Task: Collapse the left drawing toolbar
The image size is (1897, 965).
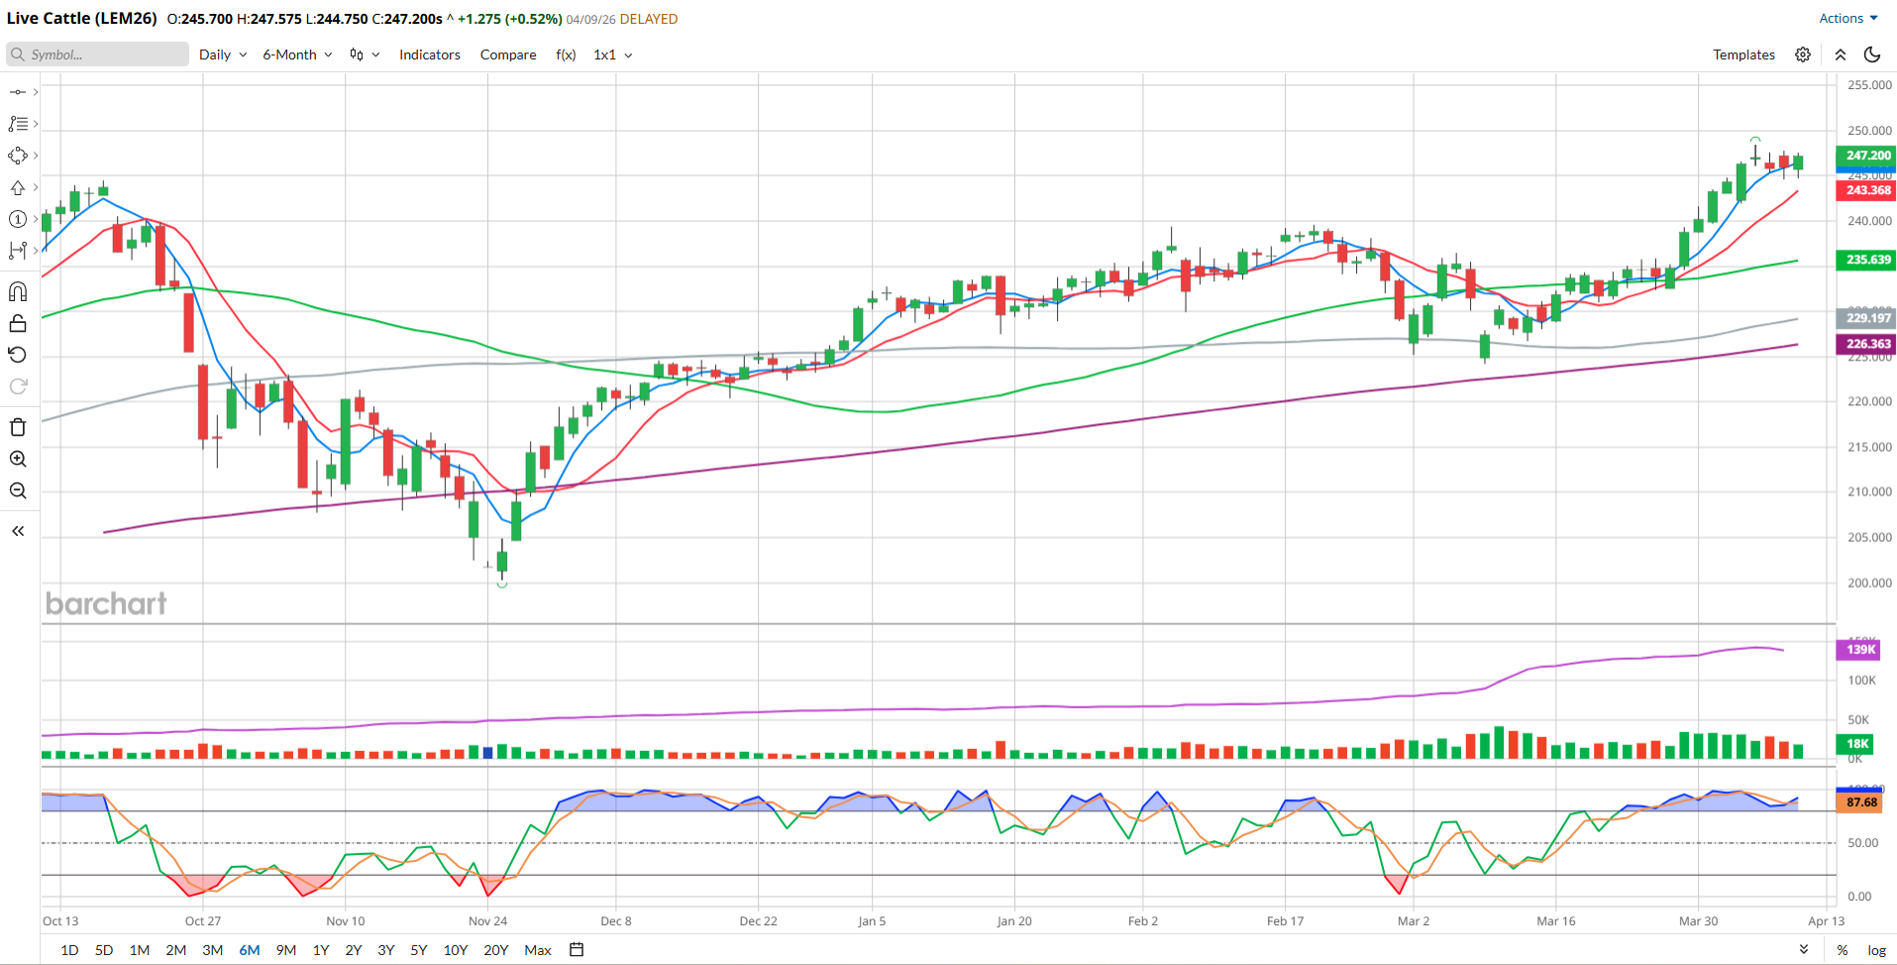Action: point(18,531)
